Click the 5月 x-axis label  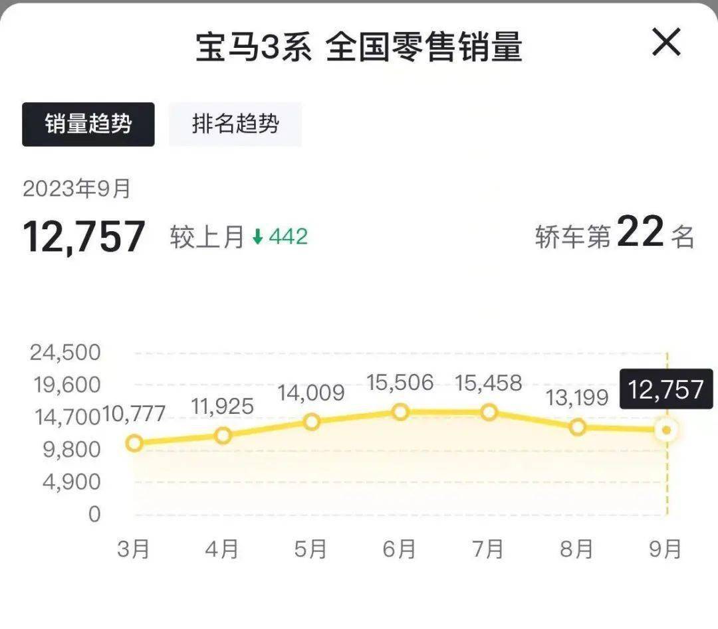[311, 549]
